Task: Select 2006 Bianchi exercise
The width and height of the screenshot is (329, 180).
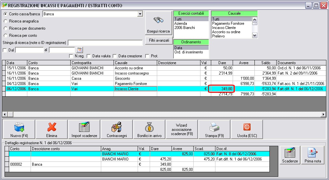Action: click(191, 28)
